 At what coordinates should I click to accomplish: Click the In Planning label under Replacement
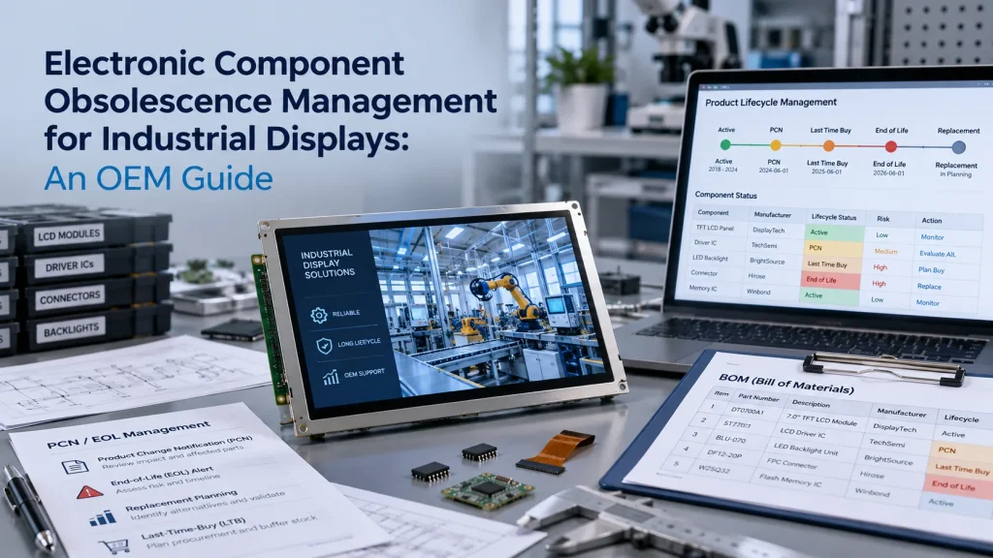(x=955, y=174)
